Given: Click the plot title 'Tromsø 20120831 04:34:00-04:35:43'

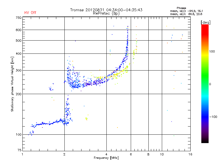Looking at the screenshot, I should click(x=106, y=10).
